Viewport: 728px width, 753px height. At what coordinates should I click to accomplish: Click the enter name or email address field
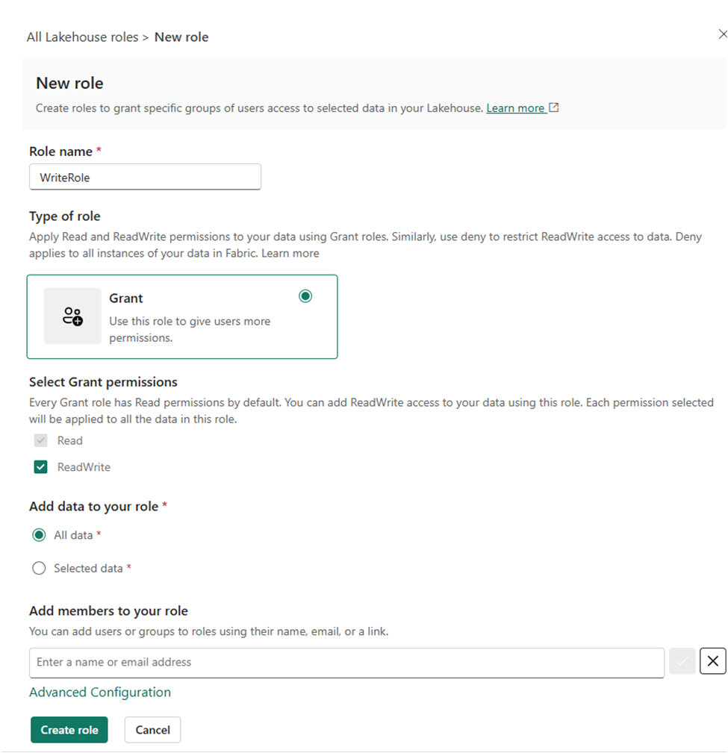[346, 661]
